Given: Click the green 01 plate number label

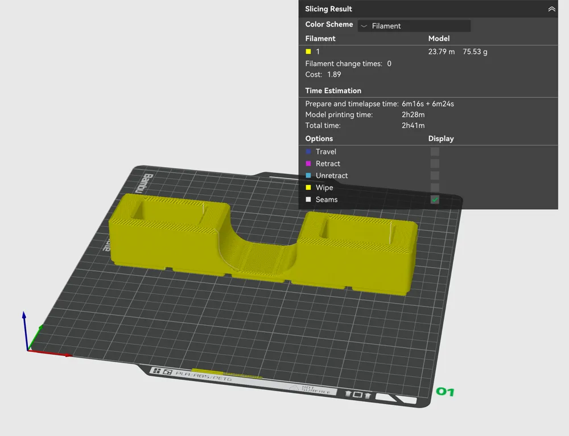Looking at the screenshot, I should [445, 392].
